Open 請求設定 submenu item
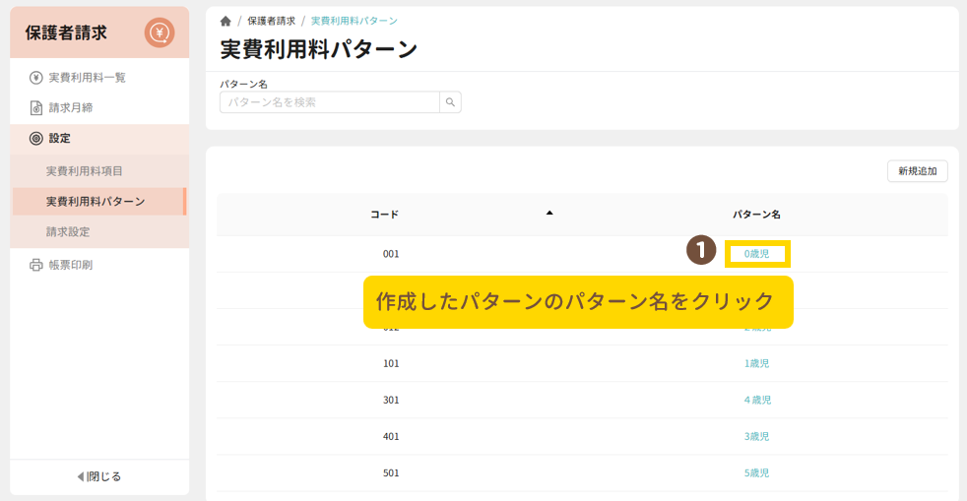967x501 pixels. click(x=68, y=232)
